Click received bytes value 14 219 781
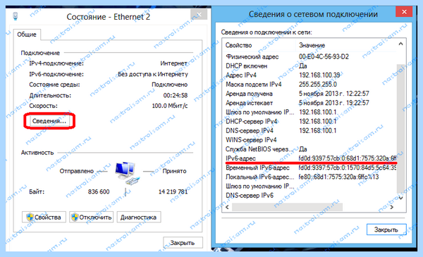This screenshot has width=423, height=257. pyautogui.click(x=173, y=192)
